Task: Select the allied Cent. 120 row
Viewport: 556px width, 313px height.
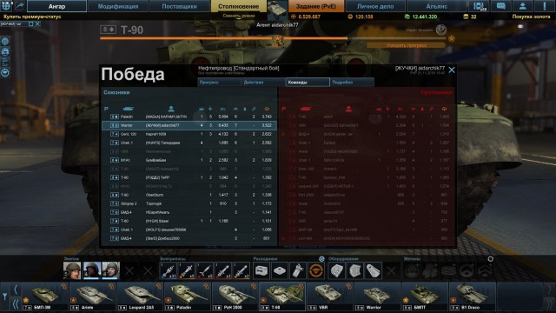Action: tap(189, 134)
